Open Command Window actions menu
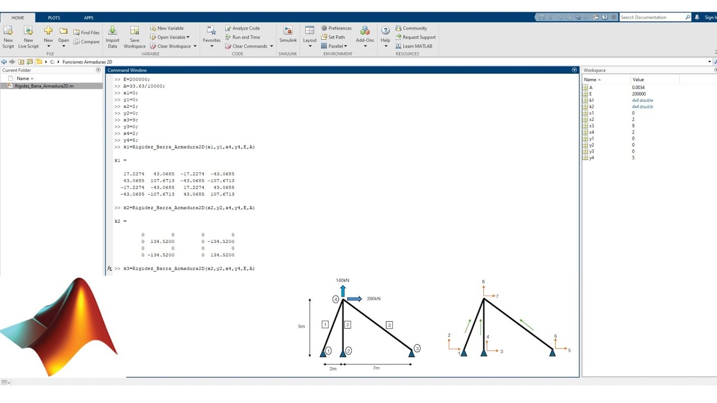The width and height of the screenshot is (717, 403). tap(574, 70)
